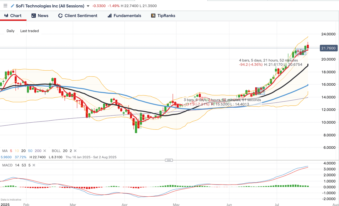Screen dimensions: 339x206
Task: Open the Last traded price type selector
Action: click(x=29, y=31)
